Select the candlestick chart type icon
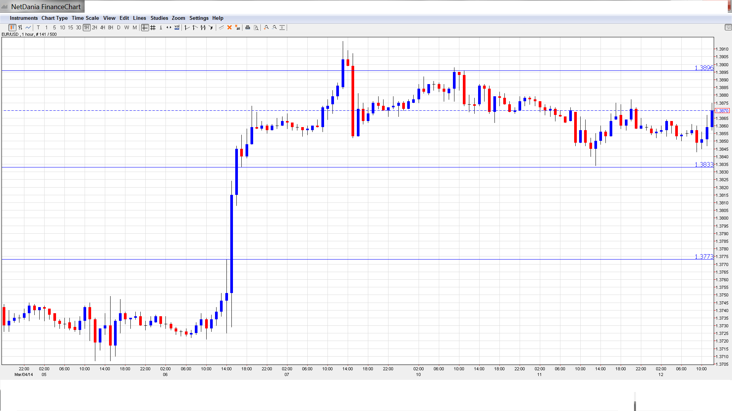The image size is (732, 411). pyautogui.click(x=12, y=27)
